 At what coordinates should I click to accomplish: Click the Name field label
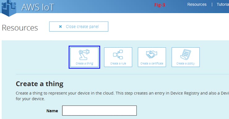52,111
